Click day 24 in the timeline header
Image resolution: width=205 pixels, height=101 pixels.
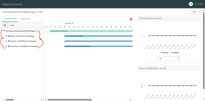click(x=65, y=27)
